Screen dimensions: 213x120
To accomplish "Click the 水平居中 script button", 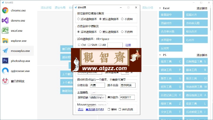I will tap(171, 40).
